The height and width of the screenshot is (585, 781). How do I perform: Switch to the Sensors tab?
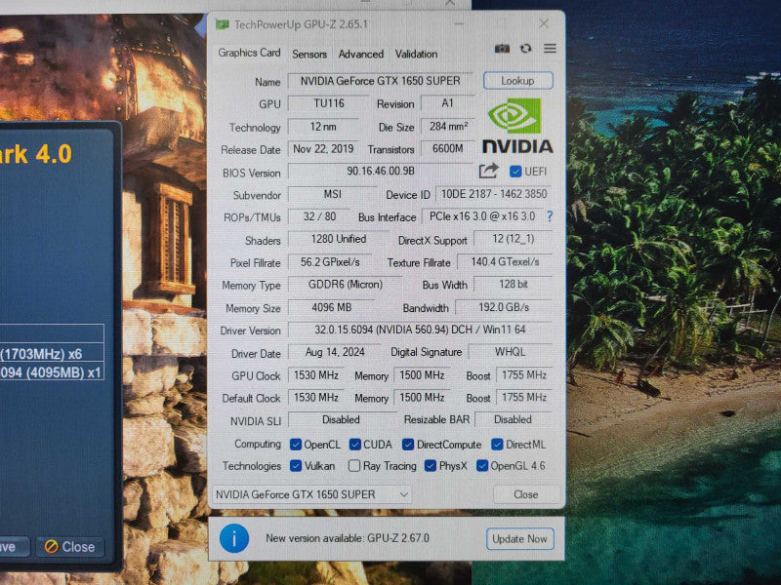pyautogui.click(x=309, y=54)
